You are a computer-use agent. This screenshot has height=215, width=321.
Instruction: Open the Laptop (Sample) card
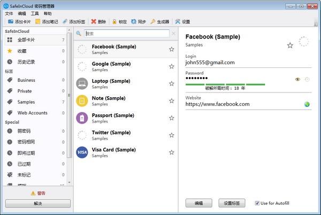click(x=126, y=83)
